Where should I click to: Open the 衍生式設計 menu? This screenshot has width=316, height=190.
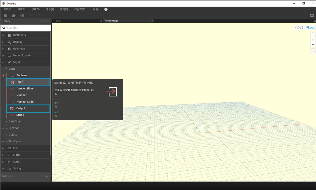click(x=81, y=9)
